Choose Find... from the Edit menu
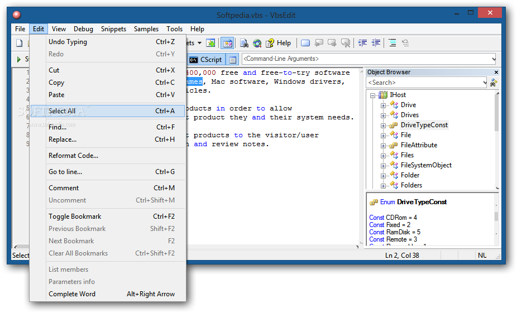This screenshot has width=517, height=313. point(108,127)
